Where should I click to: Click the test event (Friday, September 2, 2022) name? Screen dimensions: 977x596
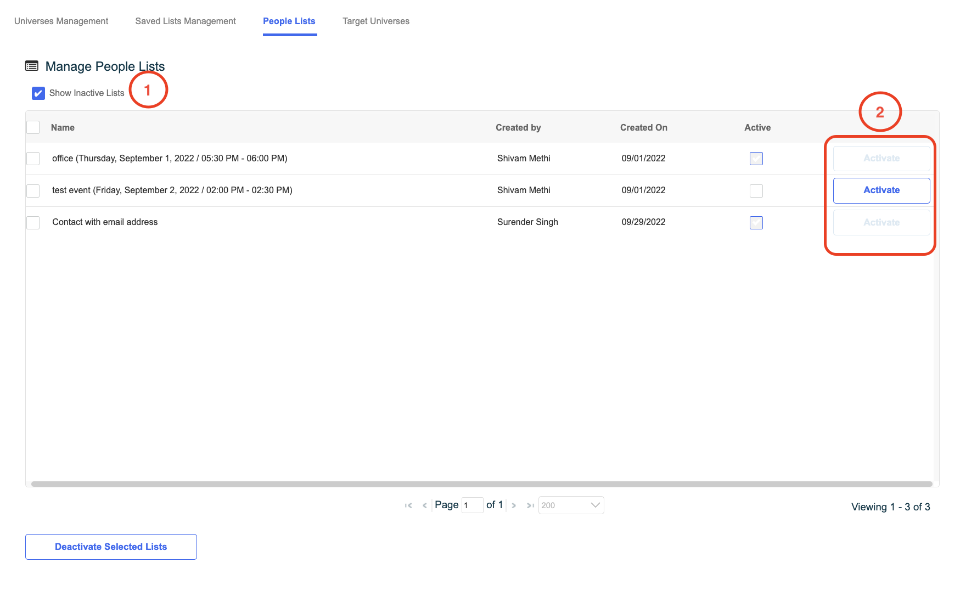click(172, 190)
